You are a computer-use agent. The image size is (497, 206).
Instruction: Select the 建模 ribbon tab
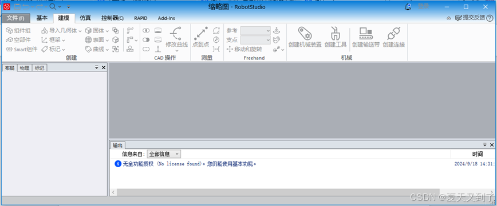click(64, 18)
